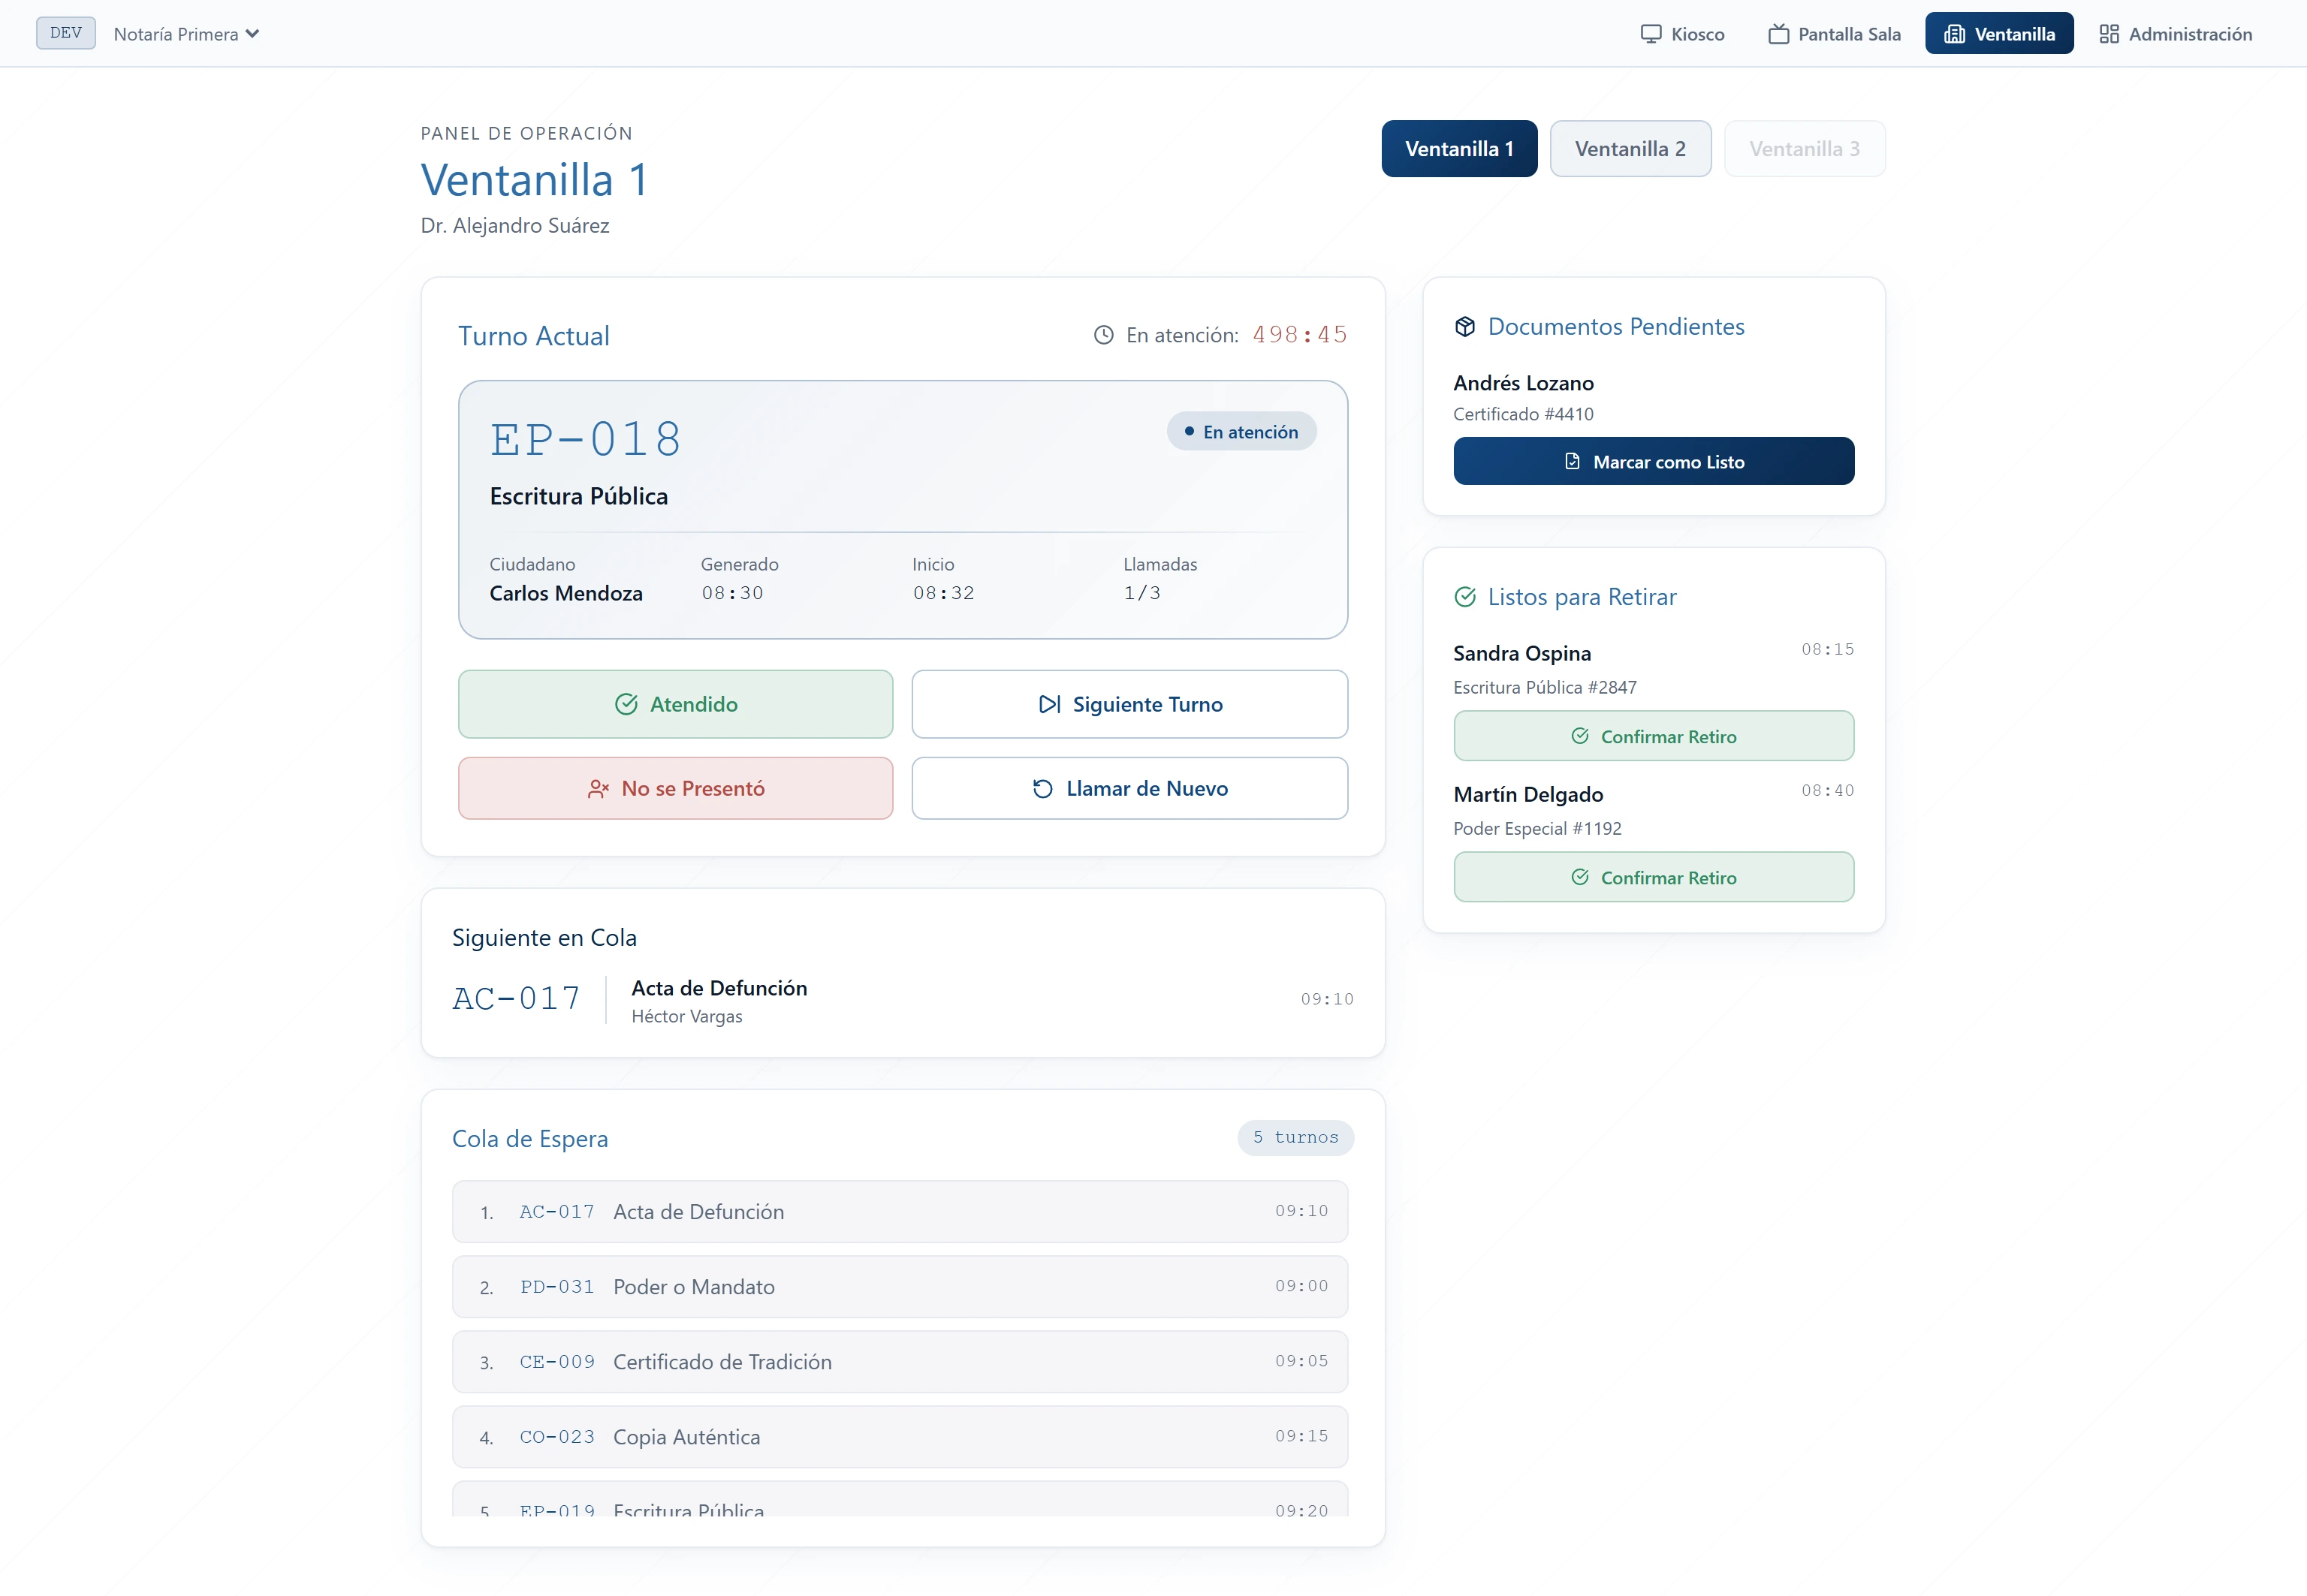Screen dimensions: 2307x1596
Task: Click the file icon in Marcar como Listo
Action: coord(1573,461)
